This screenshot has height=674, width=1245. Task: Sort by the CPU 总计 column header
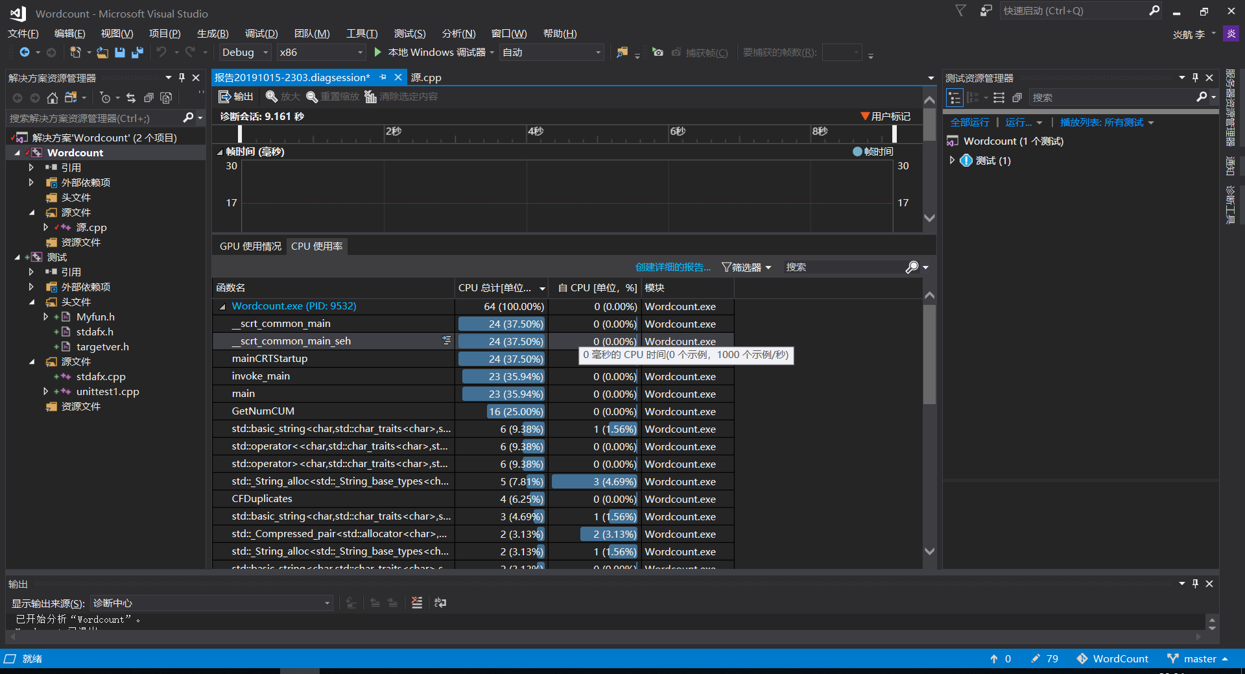click(x=501, y=288)
